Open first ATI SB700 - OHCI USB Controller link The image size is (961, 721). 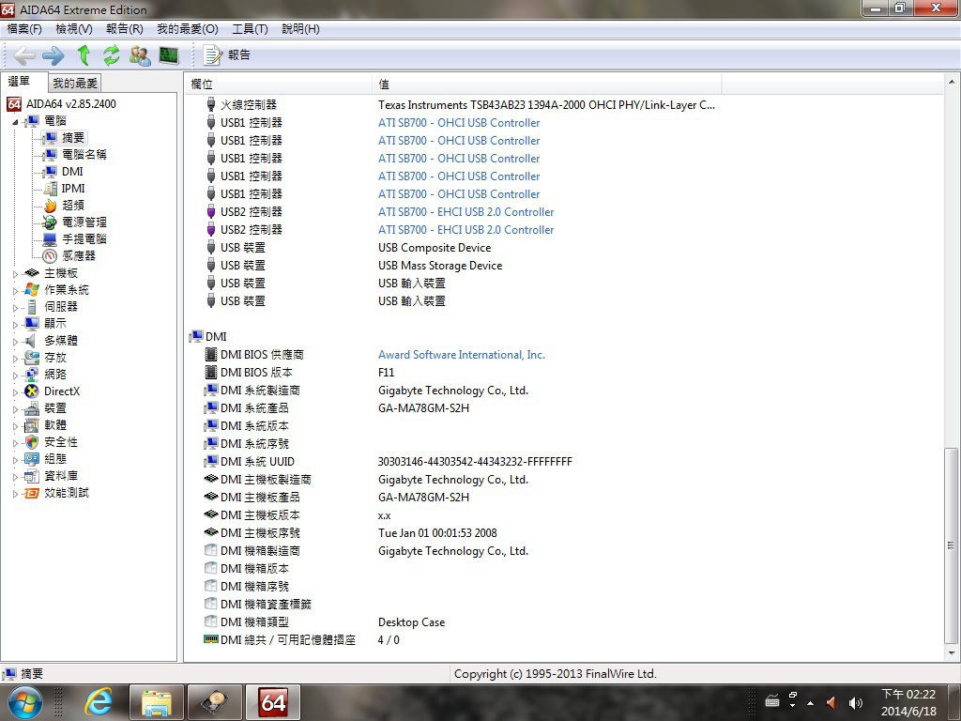click(x=459, y=123)
